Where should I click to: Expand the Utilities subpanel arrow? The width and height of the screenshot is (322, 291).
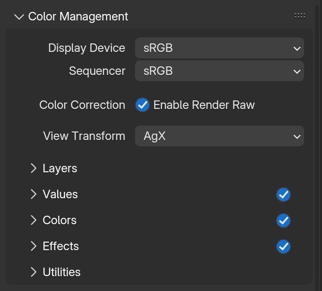[34, 272]
